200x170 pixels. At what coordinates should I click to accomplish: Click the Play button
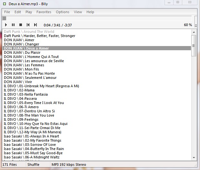[6, 25]
